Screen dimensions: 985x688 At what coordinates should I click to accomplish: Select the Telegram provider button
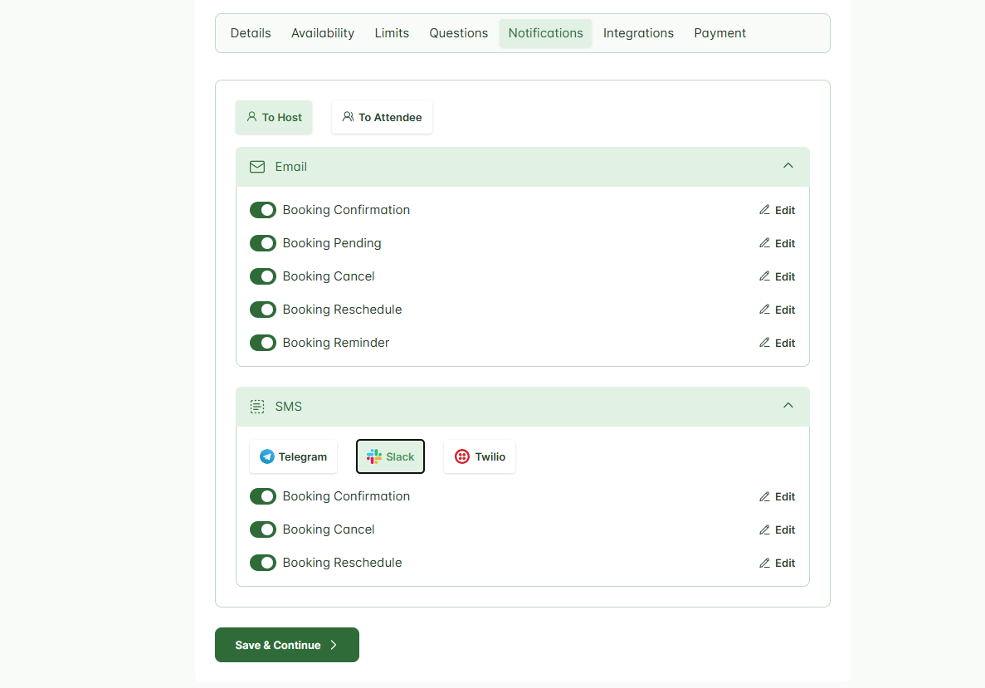[x=294, y=456]
